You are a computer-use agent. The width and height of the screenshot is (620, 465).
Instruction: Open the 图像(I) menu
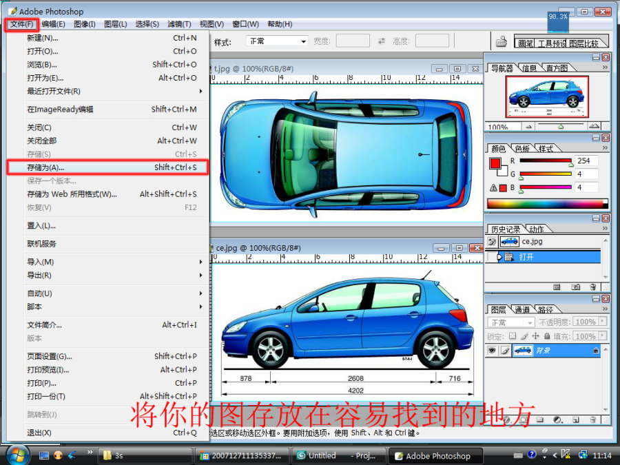[x=85, y=24]
